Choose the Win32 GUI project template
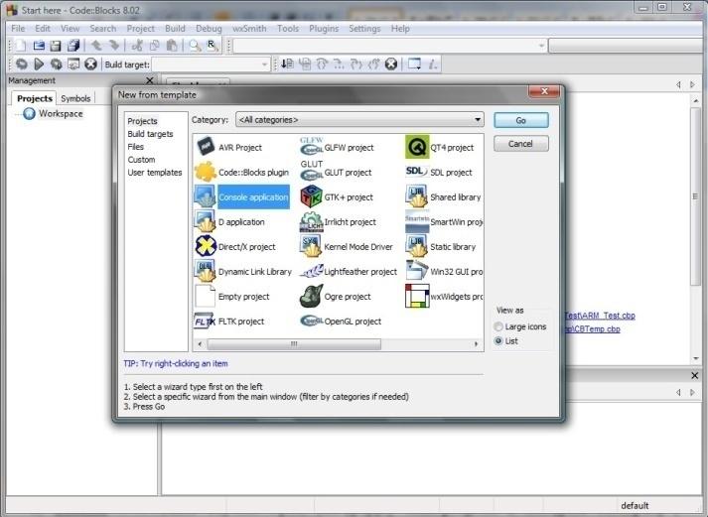708x517 pixels. [x=444, y=272]
